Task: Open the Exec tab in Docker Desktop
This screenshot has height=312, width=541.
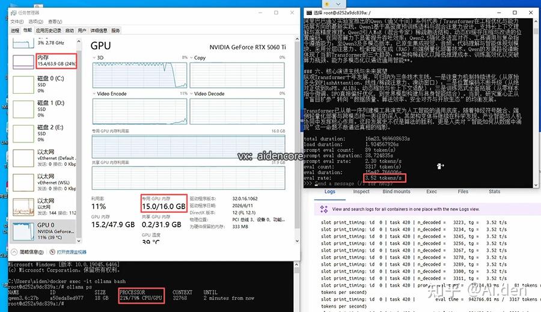Action: point(431,192)
